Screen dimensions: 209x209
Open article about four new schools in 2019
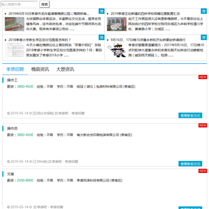point(145,13)
